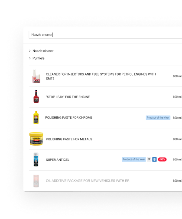Click Product of the Year tag on Super Antigel
This screenshot has height=219, width=182.
coord(134,159)
